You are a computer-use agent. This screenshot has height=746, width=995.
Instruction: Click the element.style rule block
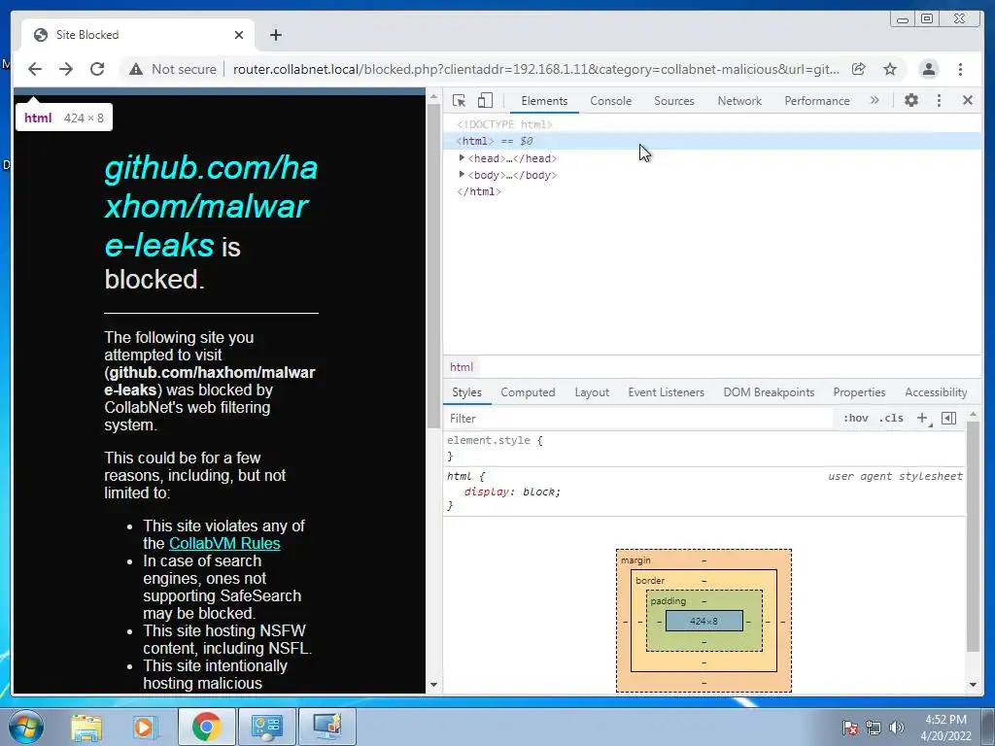704,448
